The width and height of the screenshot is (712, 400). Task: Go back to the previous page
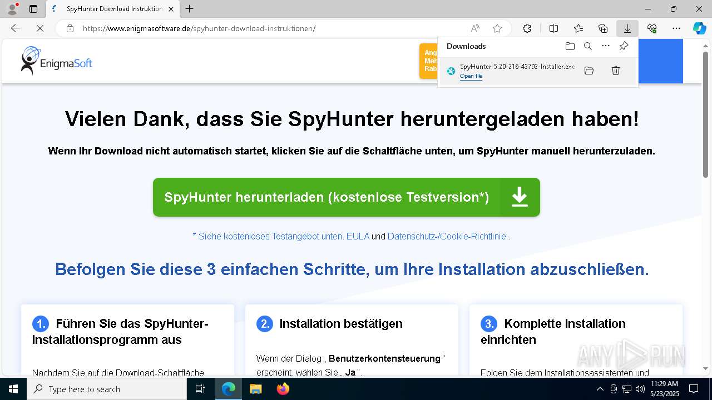pyautogui.click(x=16, y=28)
